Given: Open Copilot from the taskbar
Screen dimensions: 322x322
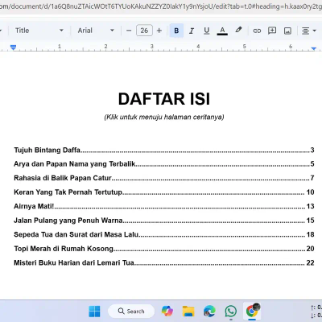Looking at the screenshot, I should (x=167, y=312).
